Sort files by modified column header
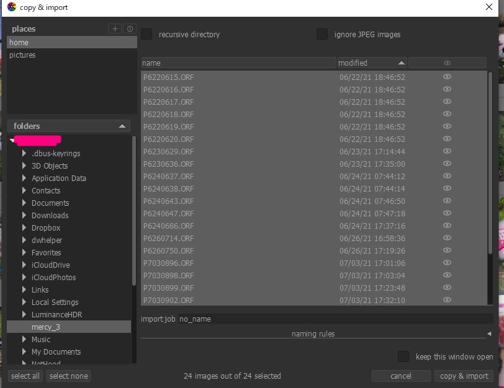This screenshot has height=388, width=504. click(372, 63)
